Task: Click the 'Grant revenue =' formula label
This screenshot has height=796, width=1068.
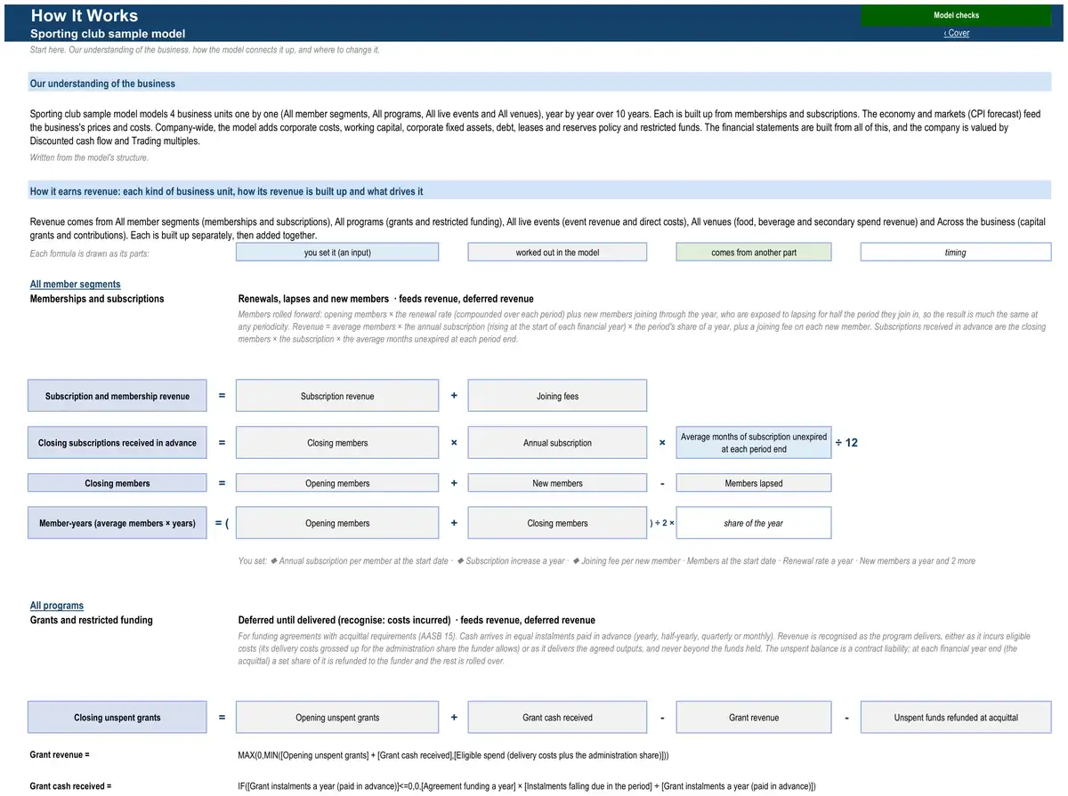Action: point(61,755)
